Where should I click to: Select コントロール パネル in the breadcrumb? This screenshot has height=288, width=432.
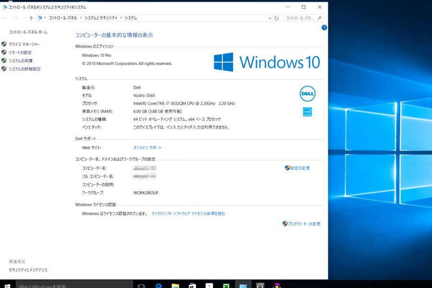pos(63,18)
